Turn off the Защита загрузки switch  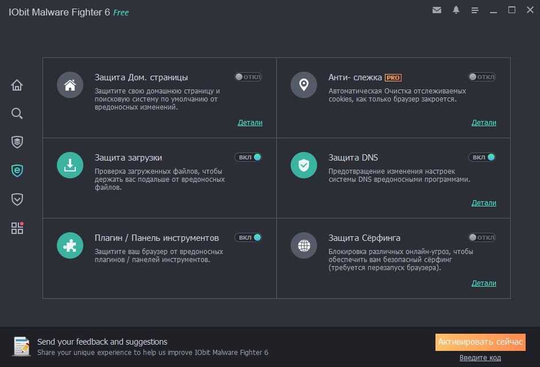(248, 157)
